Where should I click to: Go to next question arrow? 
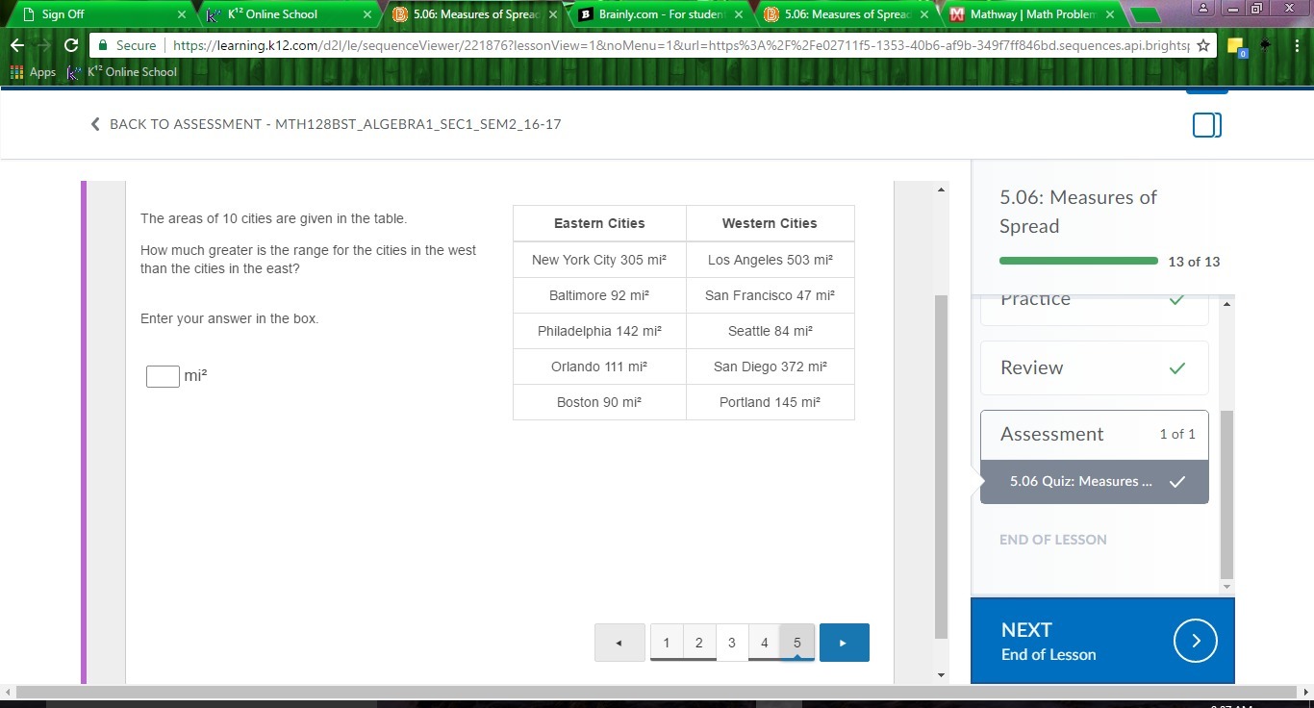[844, 643]
